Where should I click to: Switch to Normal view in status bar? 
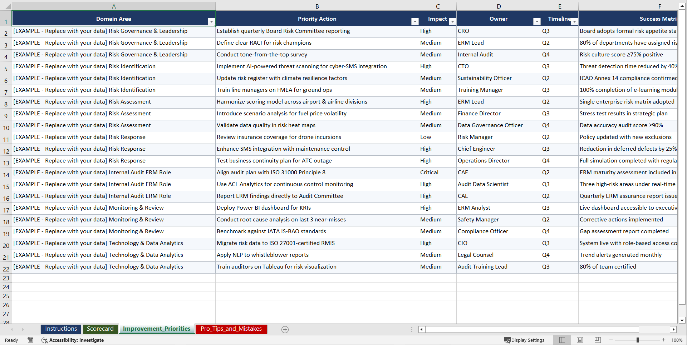(x=562, y=340)
